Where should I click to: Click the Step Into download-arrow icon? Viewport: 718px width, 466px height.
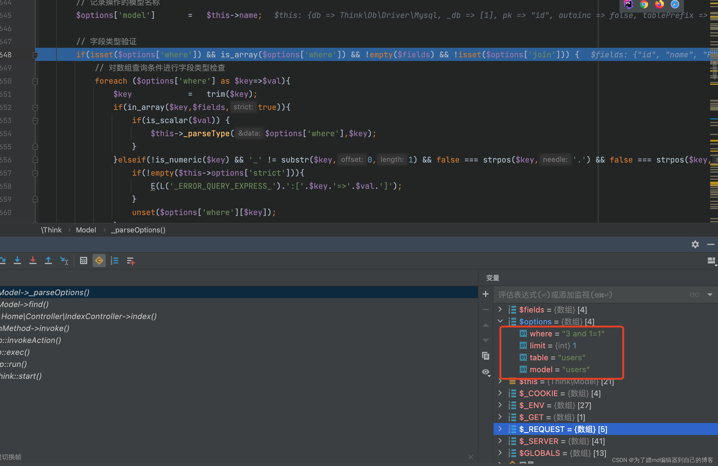click(x=17, y=260)
